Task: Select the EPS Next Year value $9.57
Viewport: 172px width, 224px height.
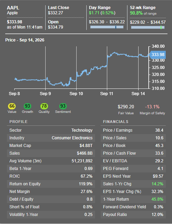Action: tap(158, 176)
